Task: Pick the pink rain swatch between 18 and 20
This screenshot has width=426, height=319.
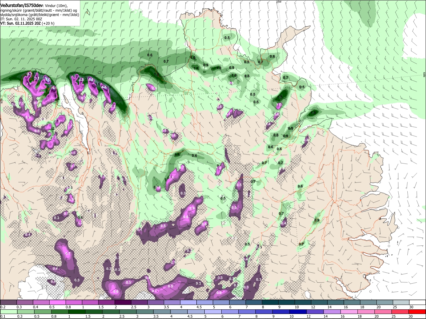Action: click(366, 312)
